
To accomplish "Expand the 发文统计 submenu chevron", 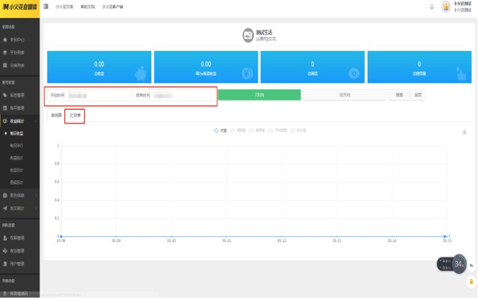I will pyautogui.click(x=35, y=208).
